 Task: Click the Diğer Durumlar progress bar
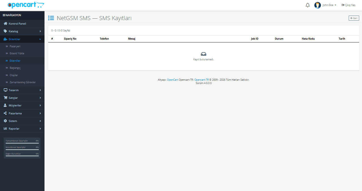coord(22,156)
